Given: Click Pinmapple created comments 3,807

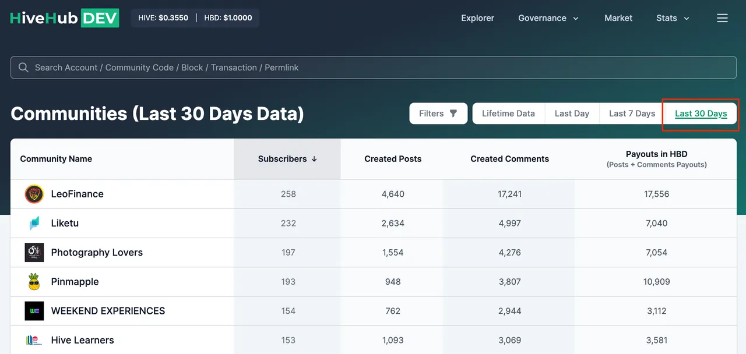Looking at the screenshot, I should click(510, 281).
